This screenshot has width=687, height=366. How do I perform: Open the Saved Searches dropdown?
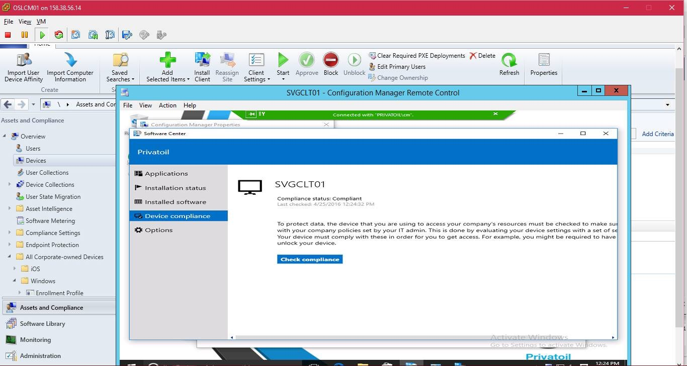point(120,68)
